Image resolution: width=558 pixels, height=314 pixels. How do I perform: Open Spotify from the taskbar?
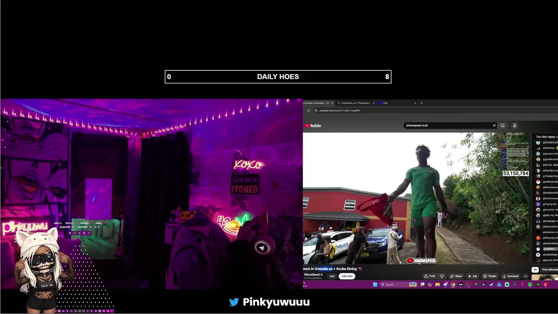pos(530,284)
